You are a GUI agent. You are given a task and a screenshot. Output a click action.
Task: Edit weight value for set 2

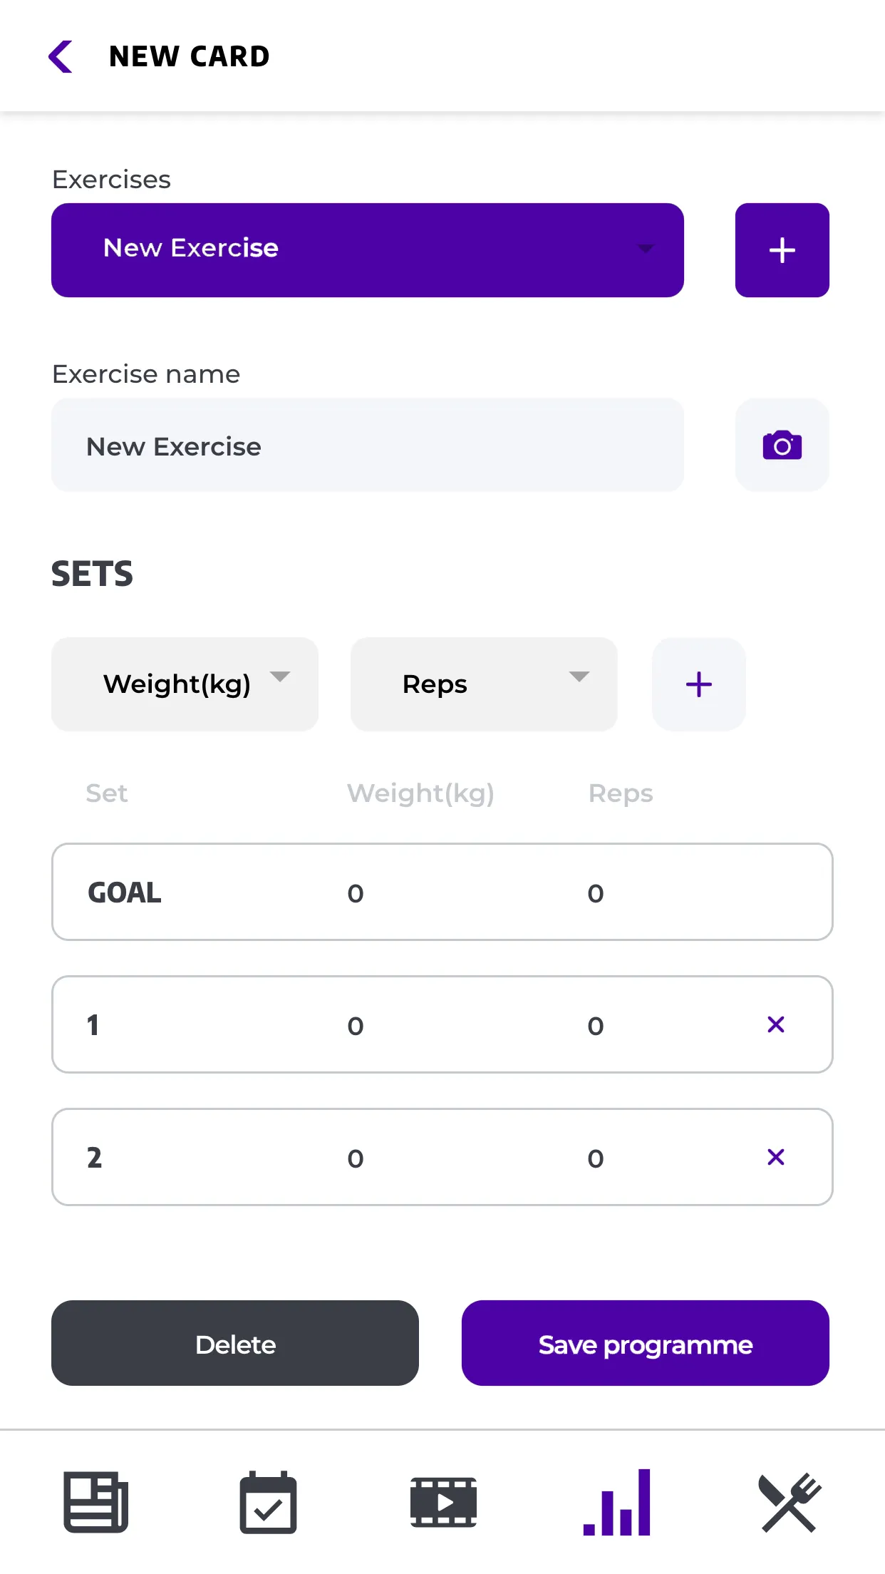tap(356, 1158)
